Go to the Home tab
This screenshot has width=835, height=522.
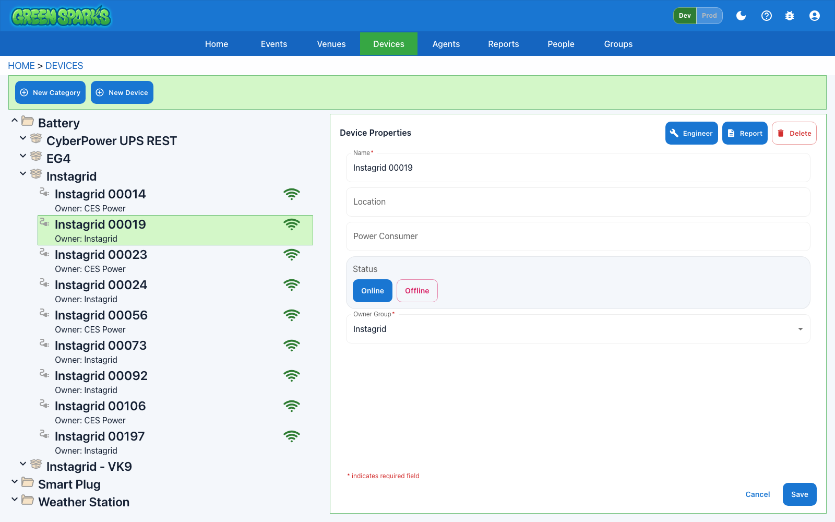click(217, 44)
